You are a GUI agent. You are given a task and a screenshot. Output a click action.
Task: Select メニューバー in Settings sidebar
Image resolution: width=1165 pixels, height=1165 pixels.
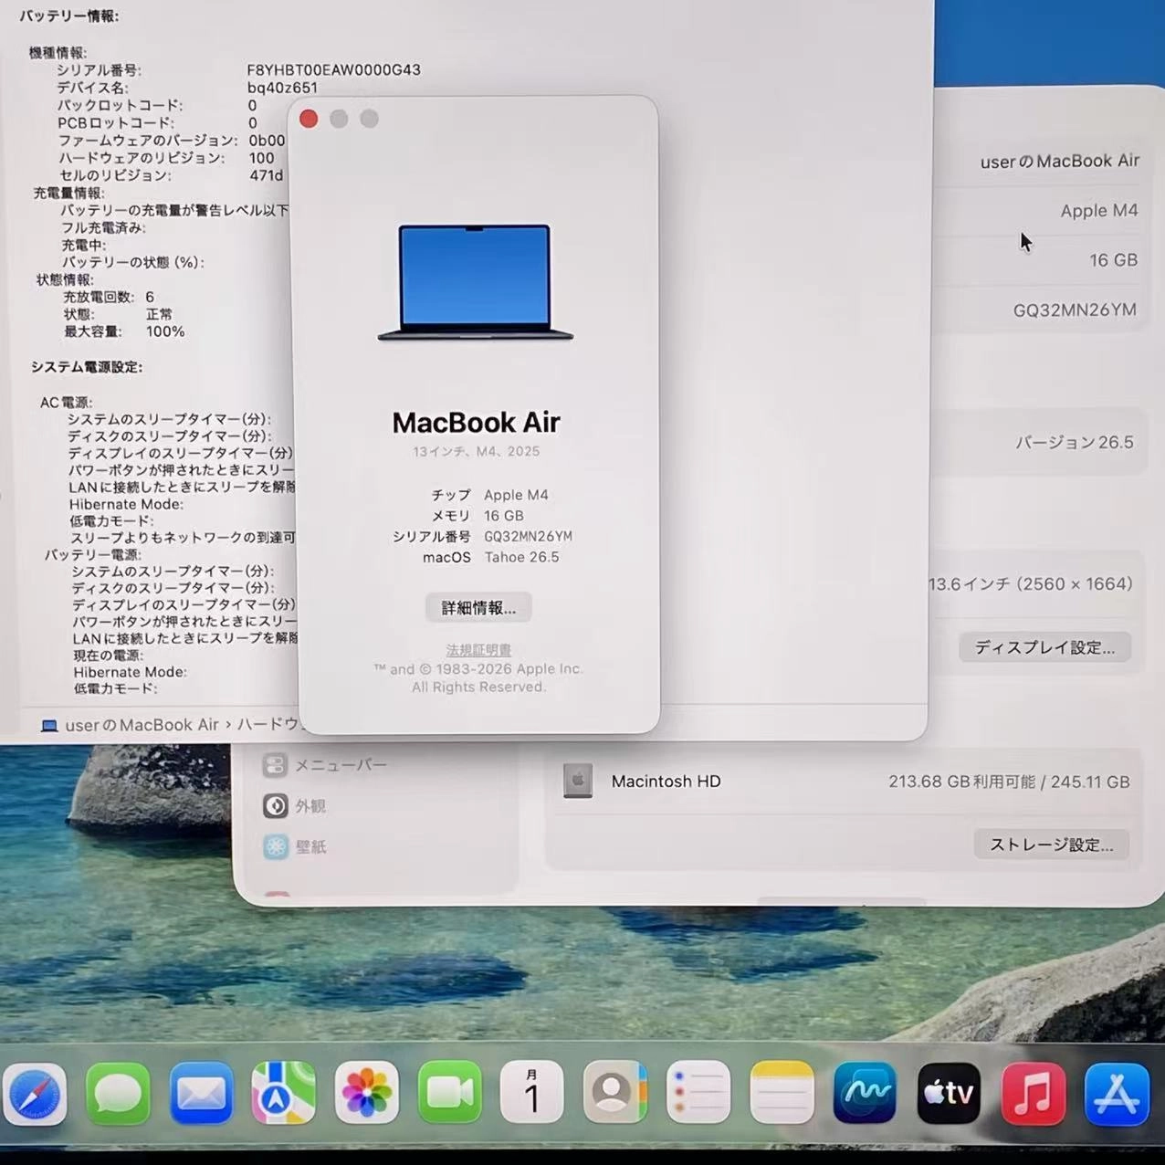[x=341, y=765]
